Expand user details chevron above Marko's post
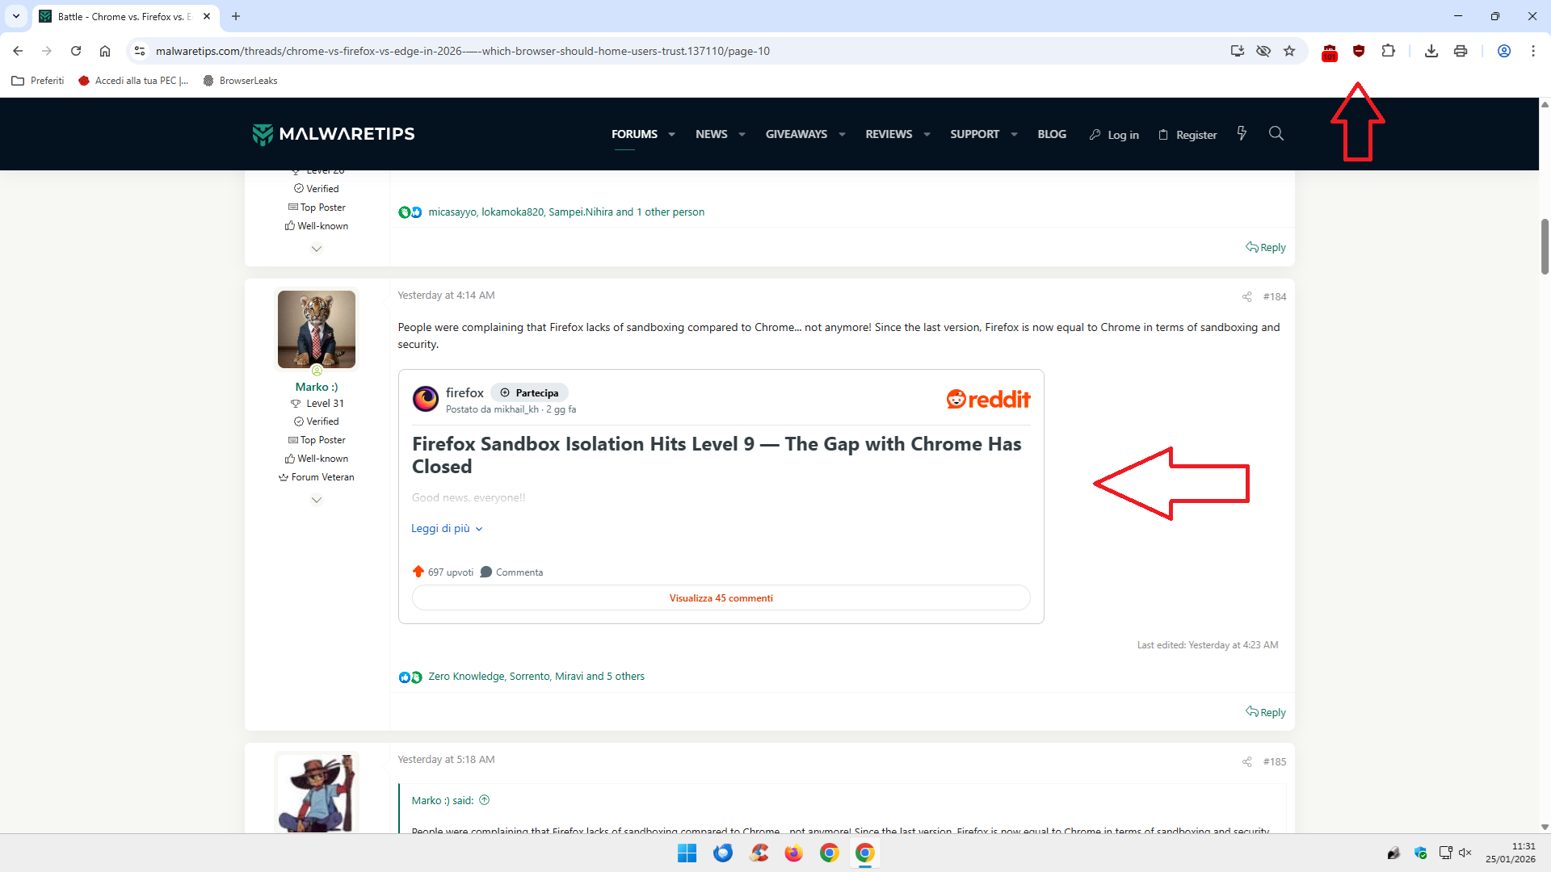This screenshot has height=872, width=1551. pos(317,249)
